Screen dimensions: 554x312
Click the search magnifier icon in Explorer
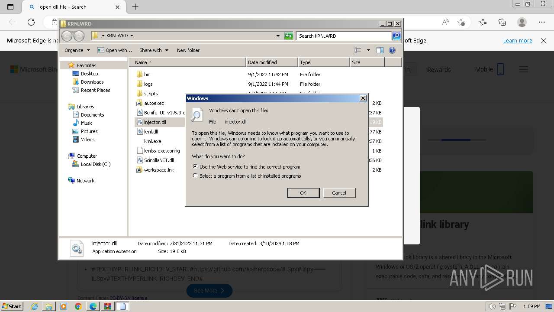click(396, 36)
